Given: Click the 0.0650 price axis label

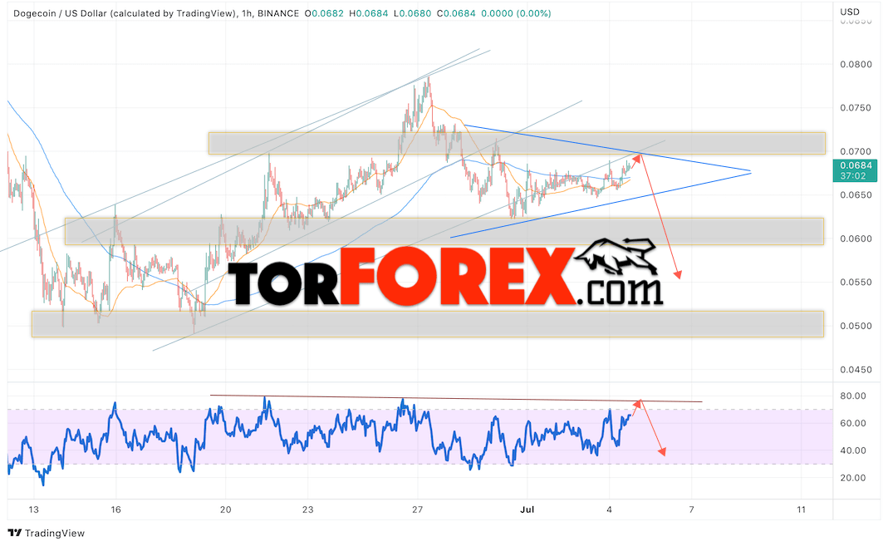Looking at the screenshot, I should pyautogui.click(x=856, y=195).
